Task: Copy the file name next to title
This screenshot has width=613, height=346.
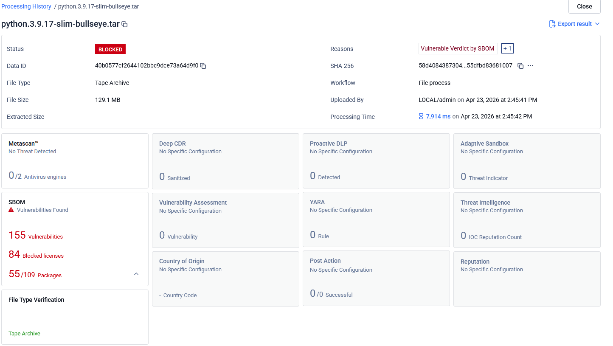Action: (124, 24)
